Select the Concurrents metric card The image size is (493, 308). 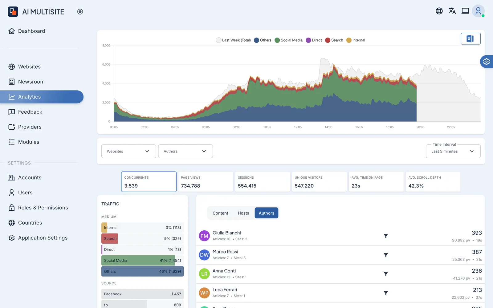pos(149,182)
